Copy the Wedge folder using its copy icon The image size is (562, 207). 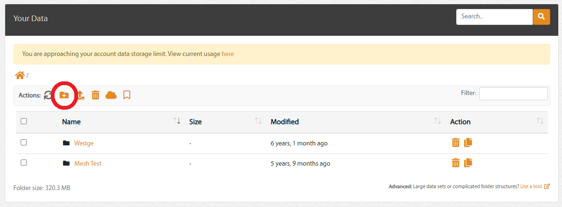(468, 143)
